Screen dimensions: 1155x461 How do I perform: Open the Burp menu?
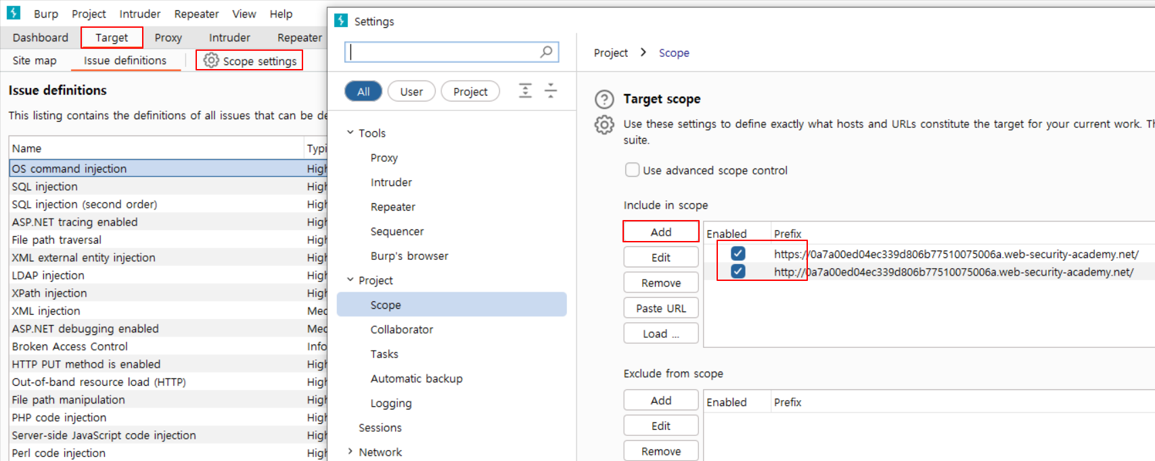point(46,14)
